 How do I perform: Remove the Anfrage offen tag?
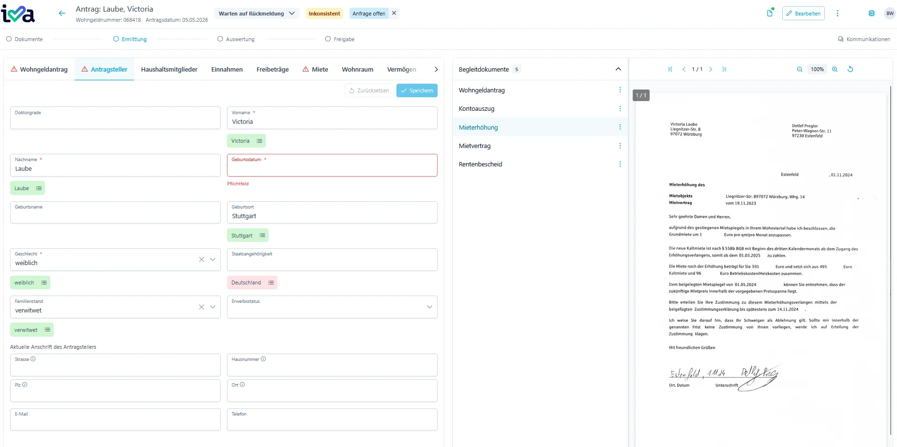point(394,13)
